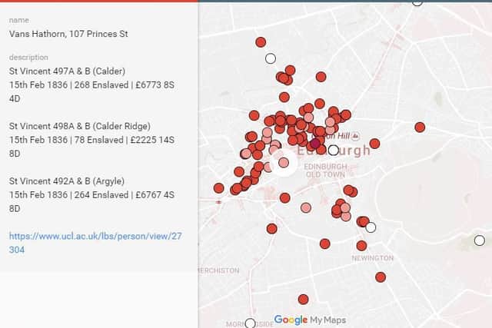This screenshot has height=328, width=492.
Task: Click the Google My Maps logo
Action: pos(310,320)
